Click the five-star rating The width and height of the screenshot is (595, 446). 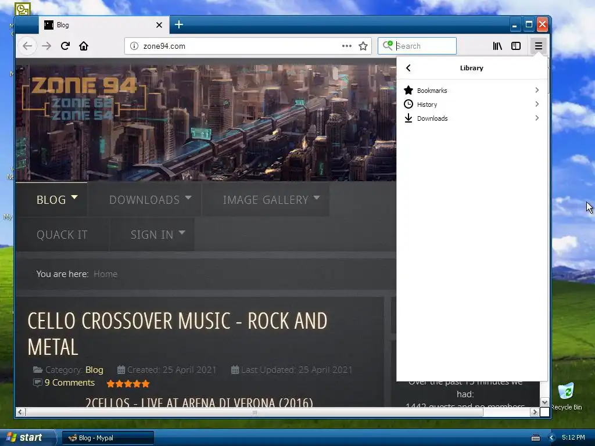pyautogui.click(x=128, y=384)
